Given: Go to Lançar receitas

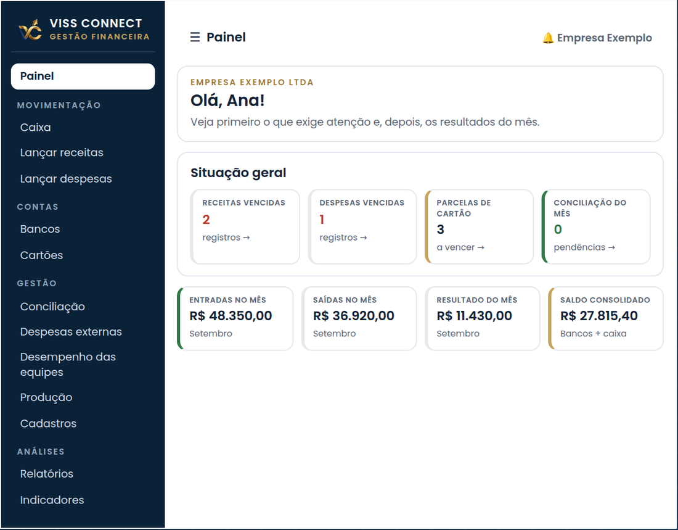Looking at the screenshot, I should [62, 153].
